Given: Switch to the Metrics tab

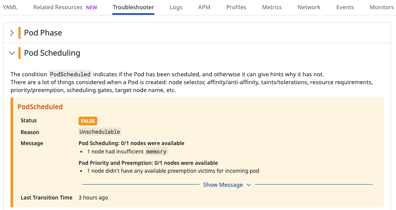Looking at the screenshot, I should click(x=272, y=7).
